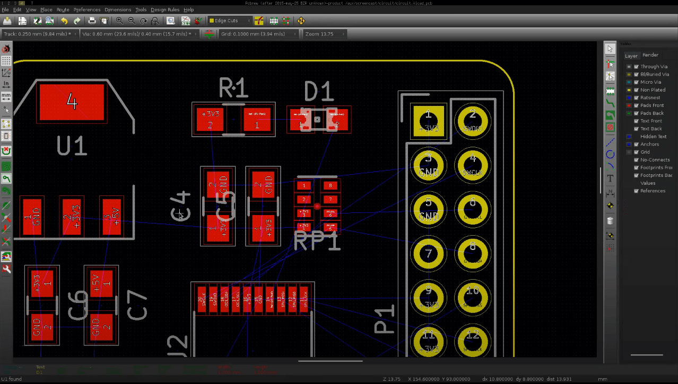
Task: Toggle the References checkbox
Action: pyautogui.click(x=636, y=191)
